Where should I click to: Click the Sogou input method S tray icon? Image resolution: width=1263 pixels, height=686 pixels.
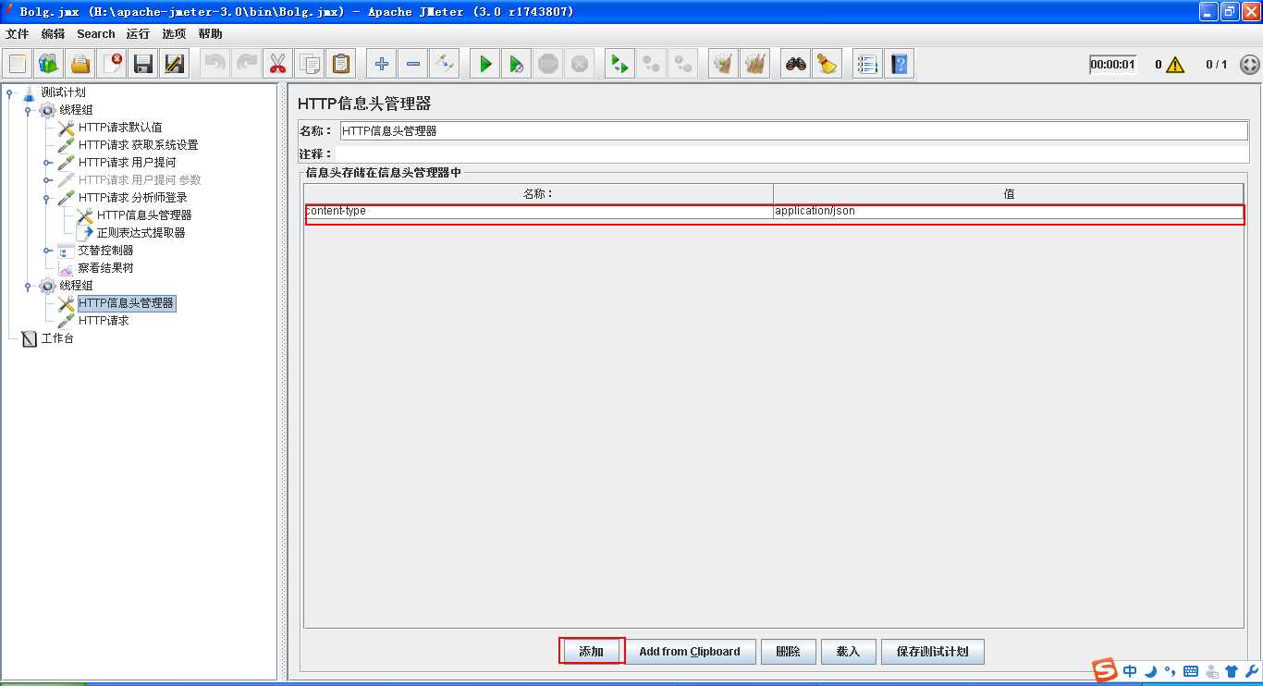pos(1105,670)
